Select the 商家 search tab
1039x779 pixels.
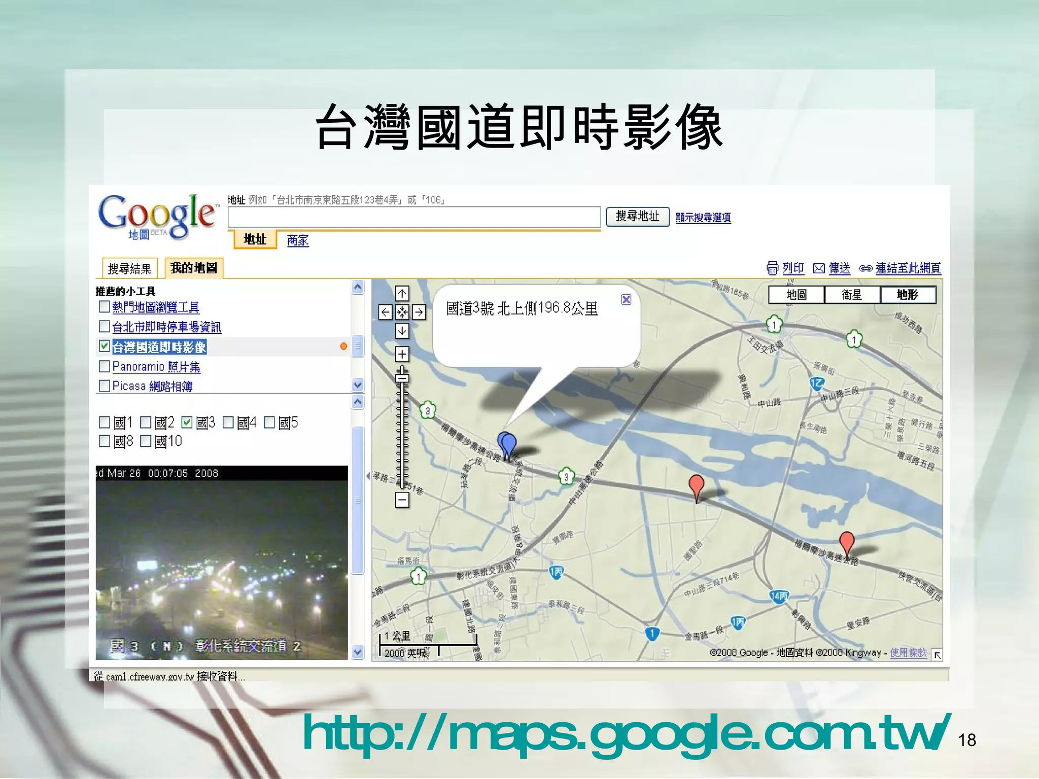(x=298, y=240)
